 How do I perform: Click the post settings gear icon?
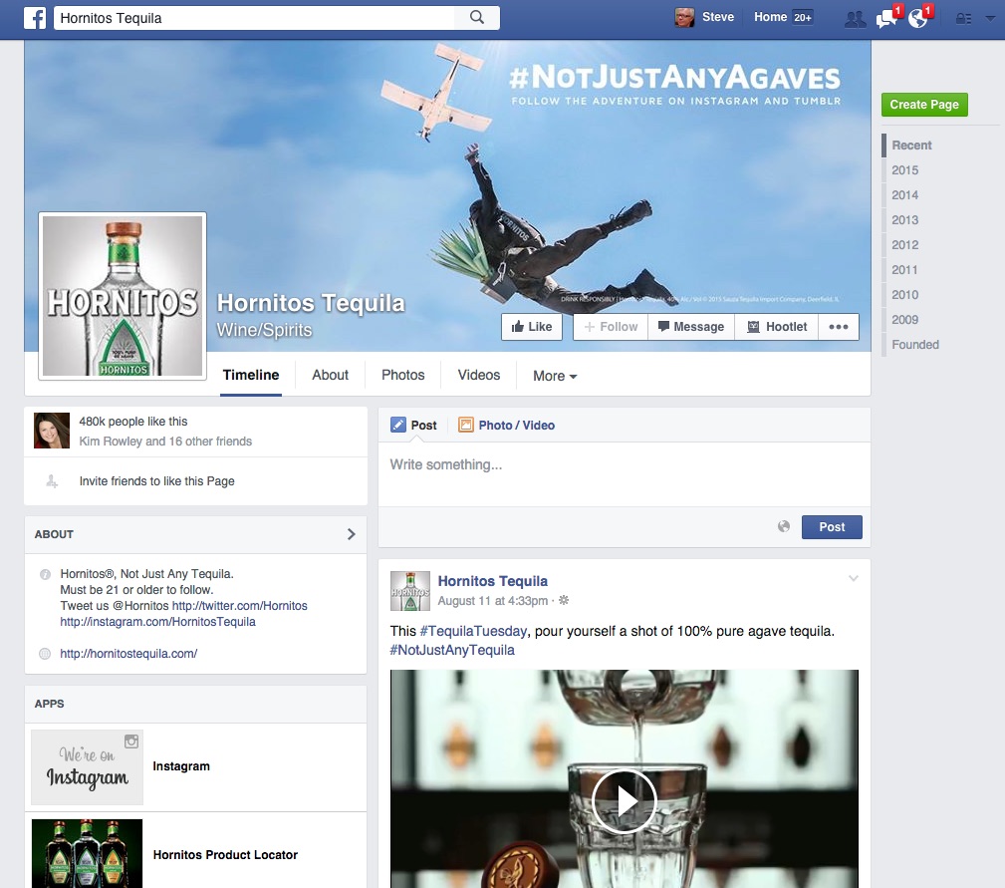tap(564, 601)
